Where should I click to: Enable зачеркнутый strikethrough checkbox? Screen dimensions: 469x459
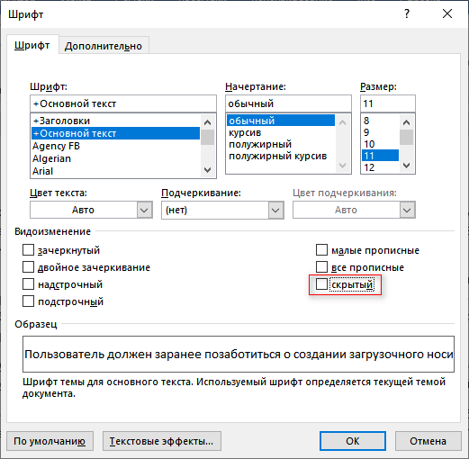point(28,249)
